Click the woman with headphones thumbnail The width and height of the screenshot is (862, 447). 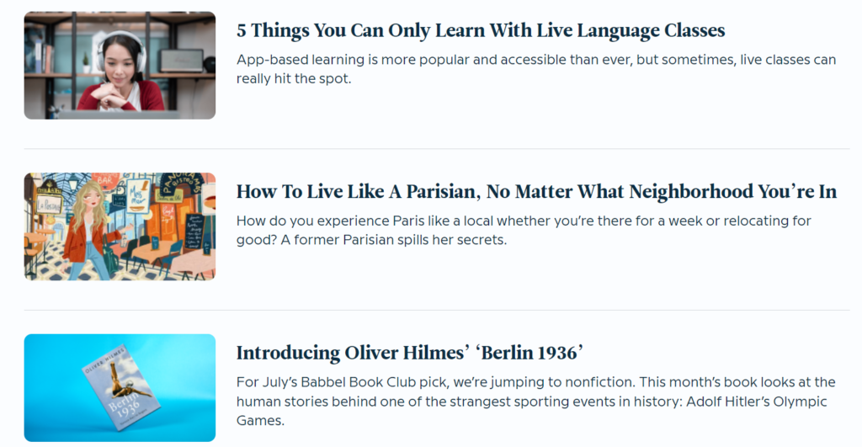pos(120,65)
